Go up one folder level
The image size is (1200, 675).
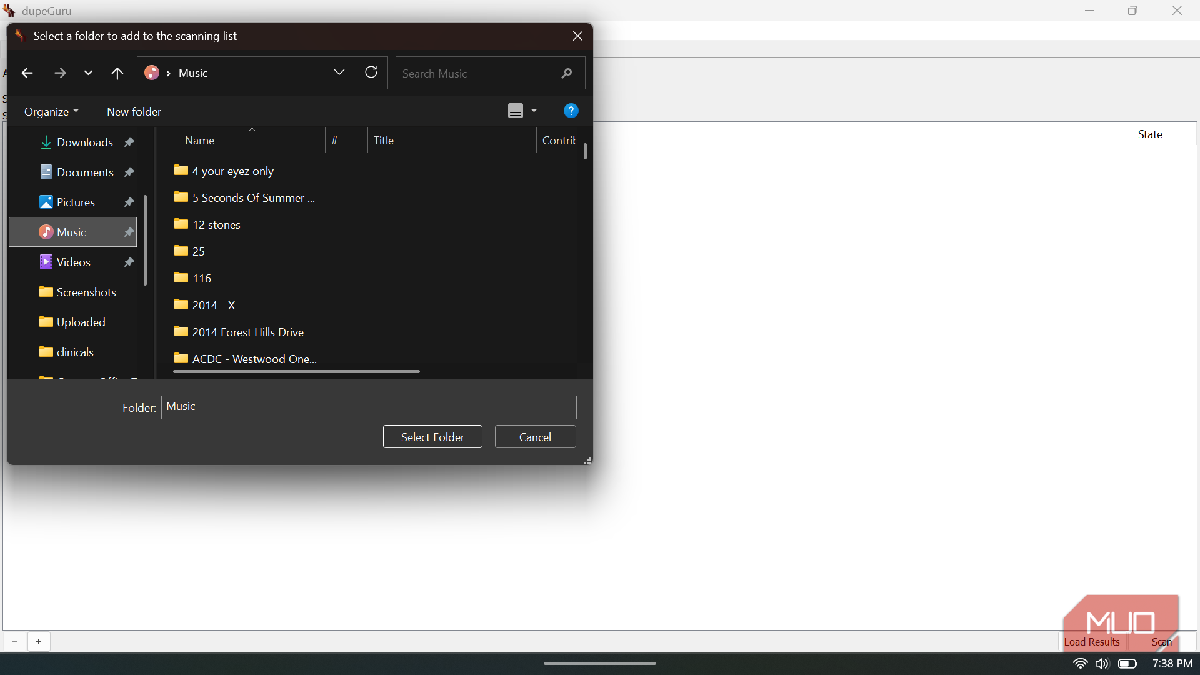coord(117,73)
